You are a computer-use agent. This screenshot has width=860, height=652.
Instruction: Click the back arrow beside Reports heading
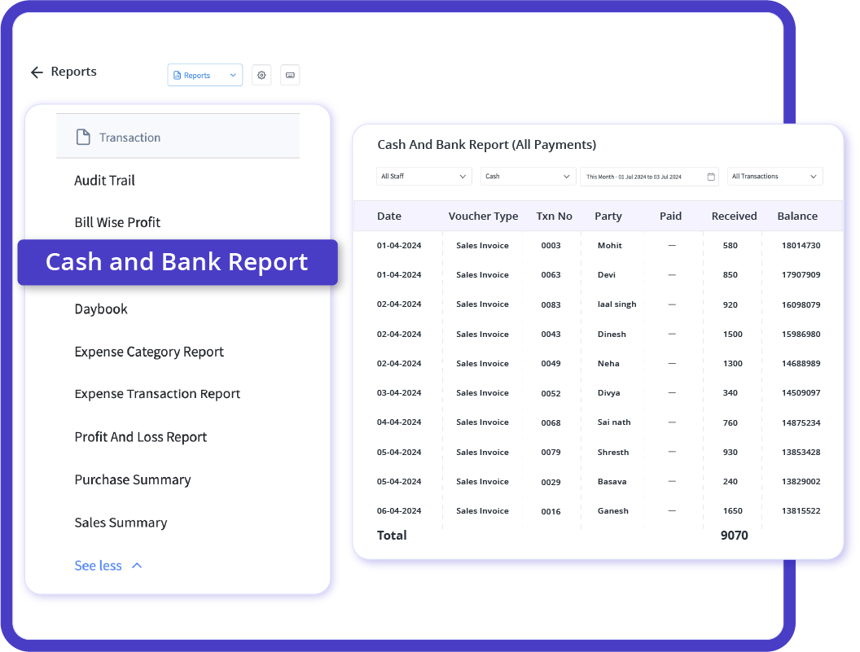pos(37,72)
